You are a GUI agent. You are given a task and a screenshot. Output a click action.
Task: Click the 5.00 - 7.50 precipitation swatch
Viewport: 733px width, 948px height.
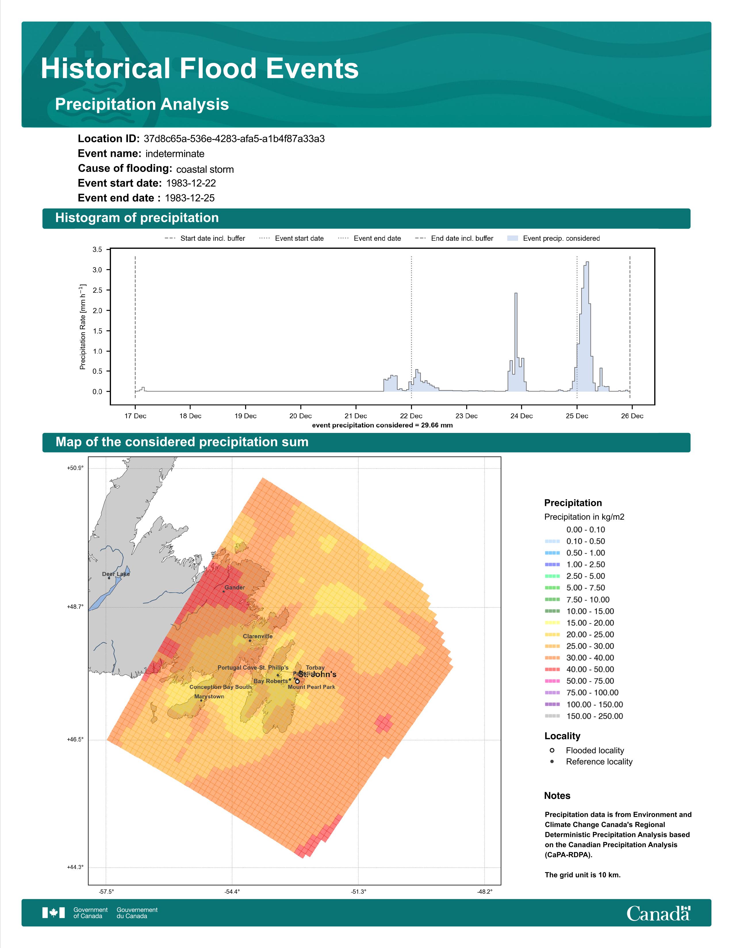tap(552, 588)
